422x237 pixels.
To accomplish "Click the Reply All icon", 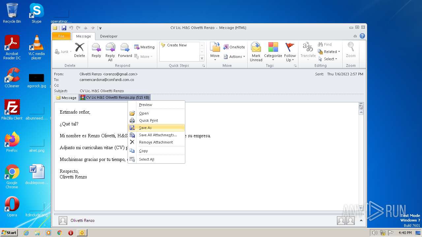I will 110,52.
